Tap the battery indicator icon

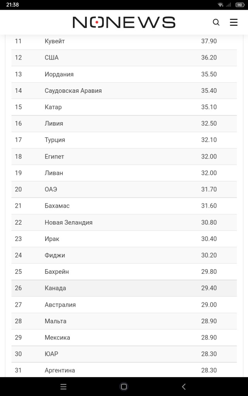tap(239, 5)
